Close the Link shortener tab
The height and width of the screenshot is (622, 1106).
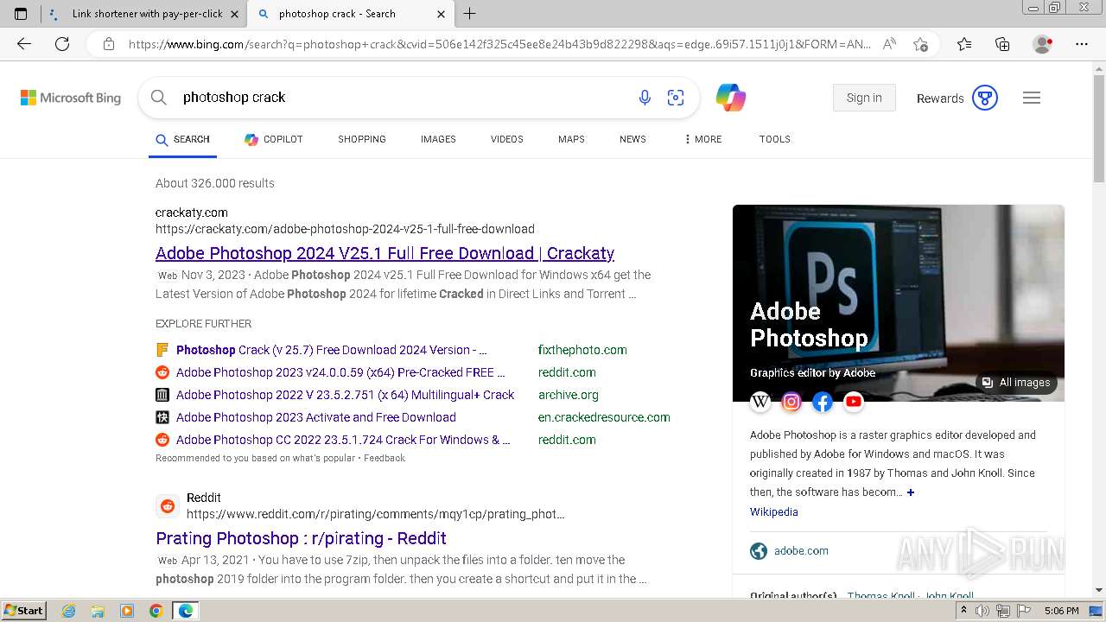[x=234, y=14]
